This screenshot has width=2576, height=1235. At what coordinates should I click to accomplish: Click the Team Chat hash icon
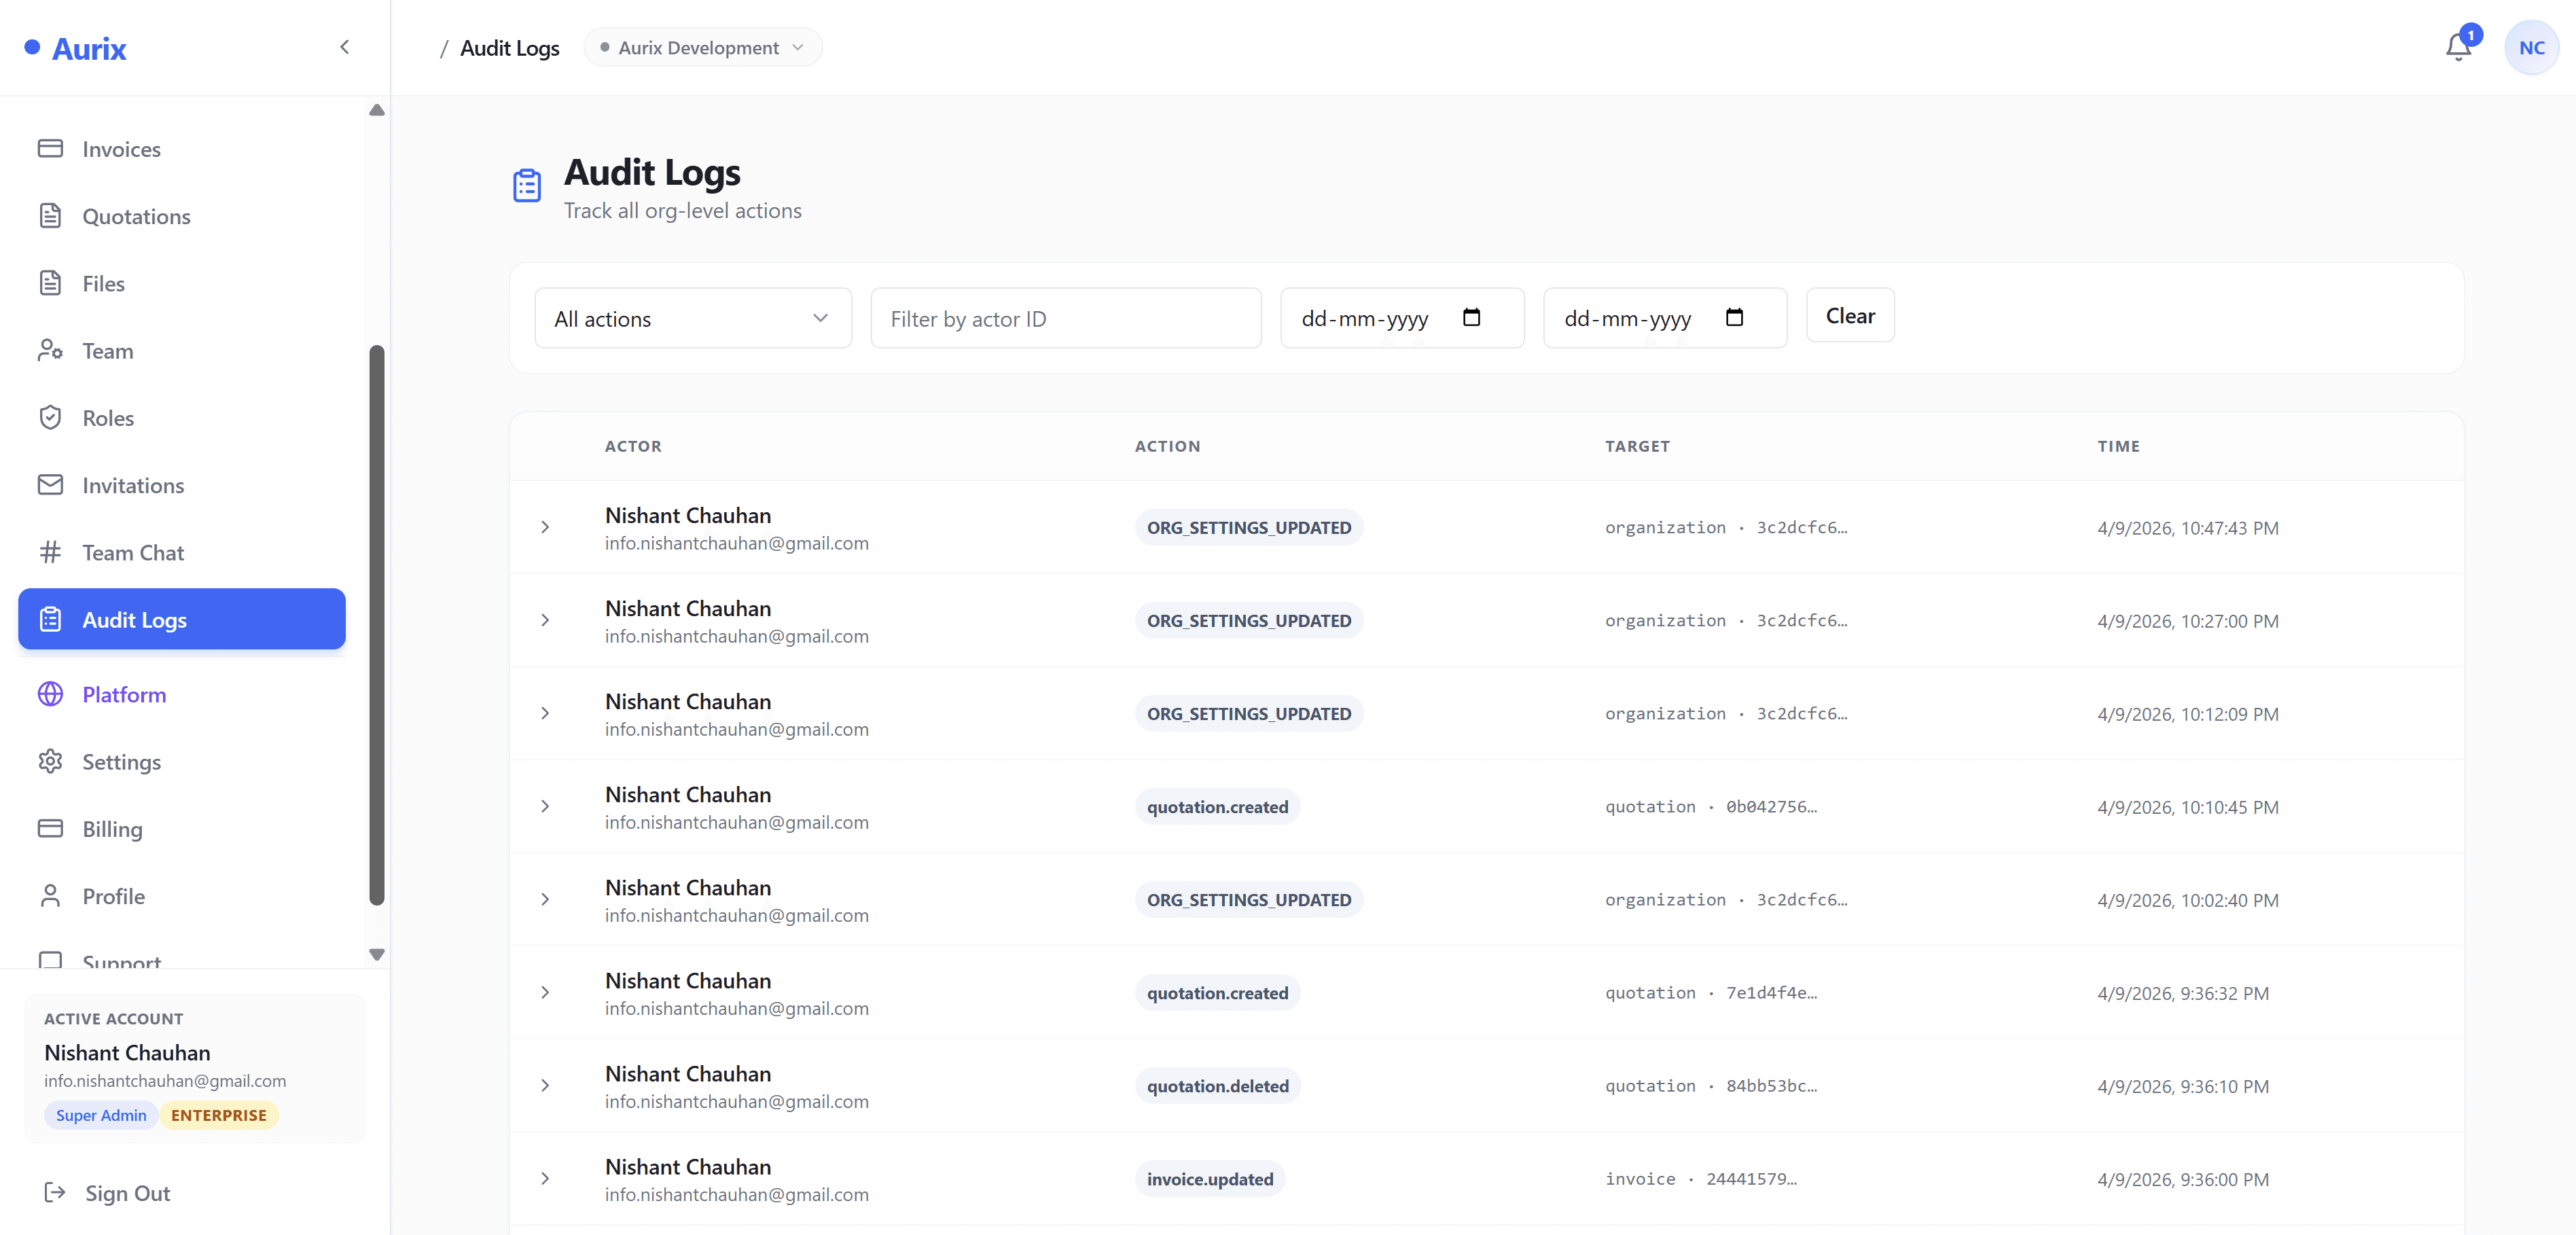[x=50, y=552]
